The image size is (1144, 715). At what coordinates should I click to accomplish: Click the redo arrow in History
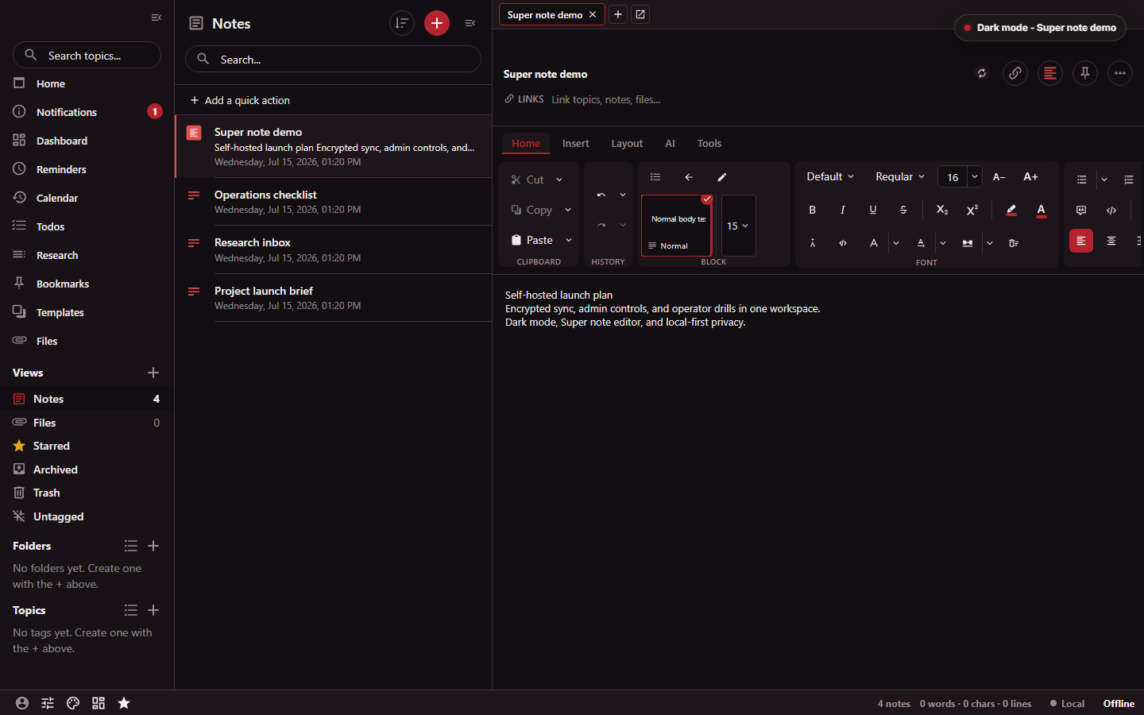click(x=601, y=226)
